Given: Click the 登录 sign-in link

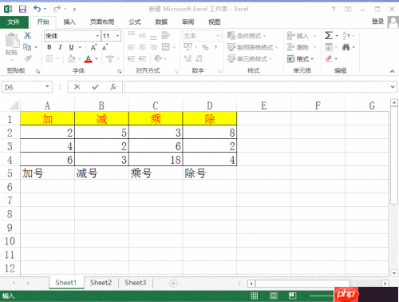Looking at the screenshot, I should (x=377, y=22).
